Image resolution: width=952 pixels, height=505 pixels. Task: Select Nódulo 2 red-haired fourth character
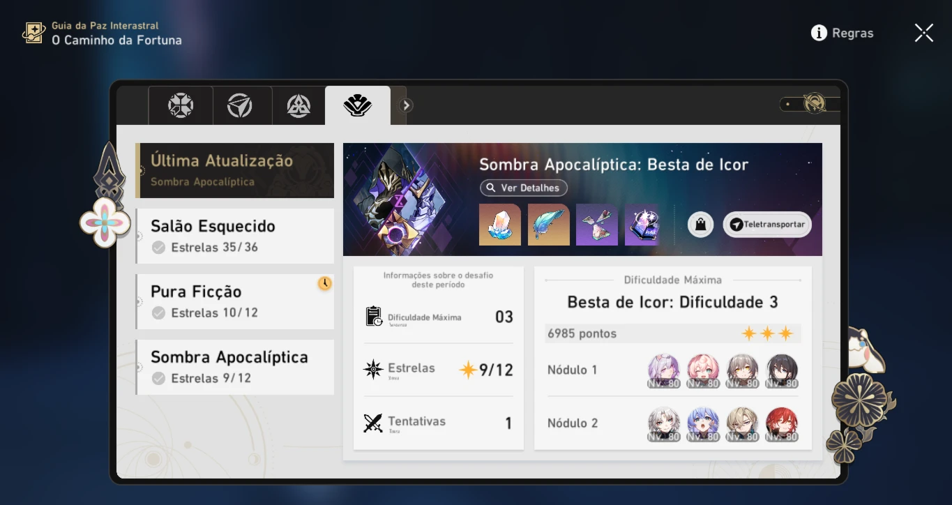[x=782, y=424]
